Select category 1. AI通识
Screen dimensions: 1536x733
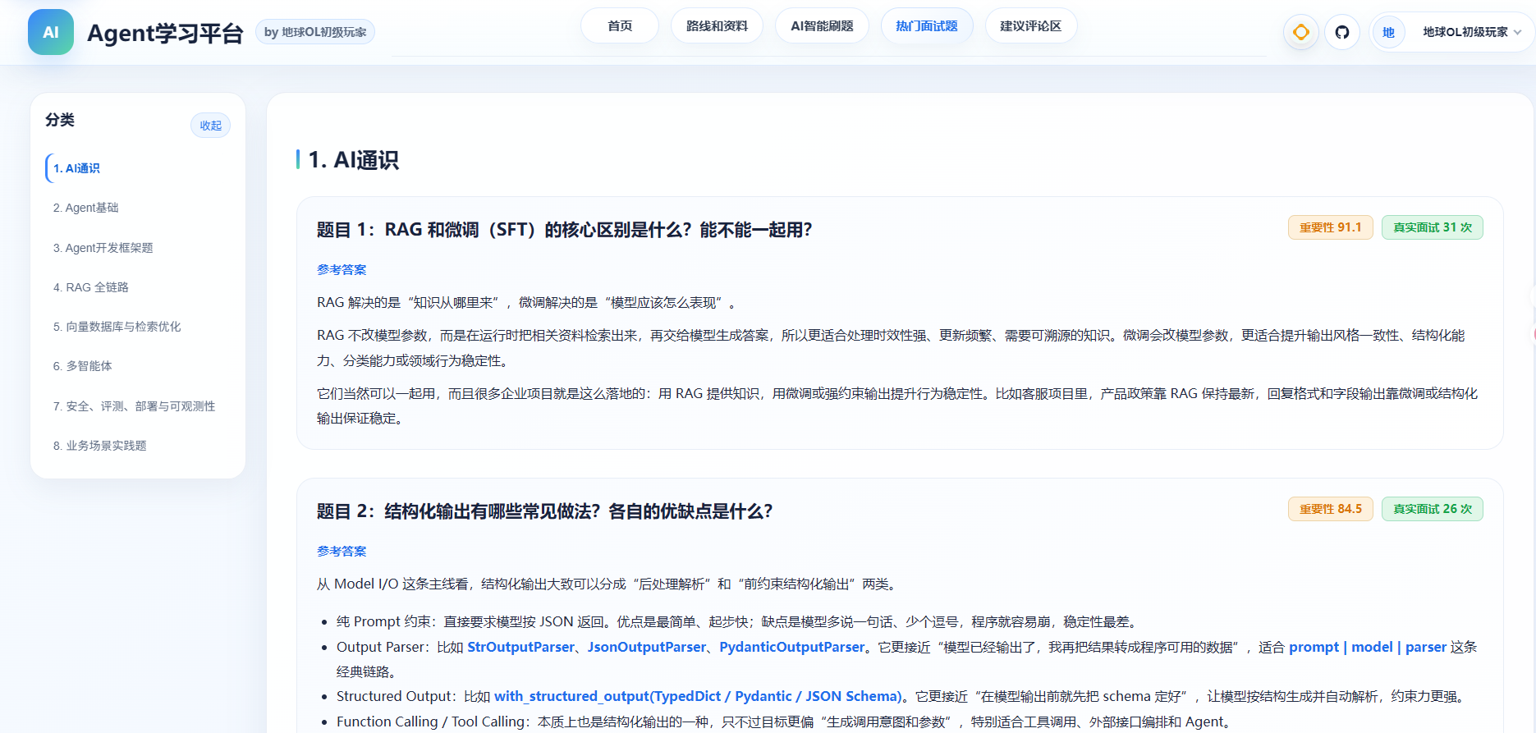click(138, 168)
